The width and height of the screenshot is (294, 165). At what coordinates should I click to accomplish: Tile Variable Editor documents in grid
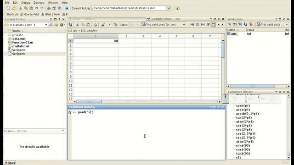pyautogui.click(x=192, y=24)
